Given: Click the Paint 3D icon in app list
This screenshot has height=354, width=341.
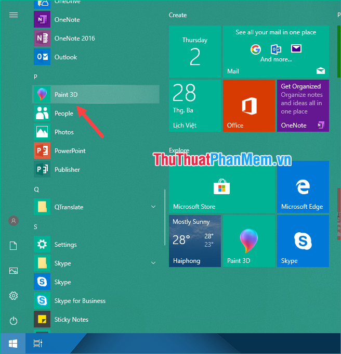Looking at the screenshot, I should point(42,94).
